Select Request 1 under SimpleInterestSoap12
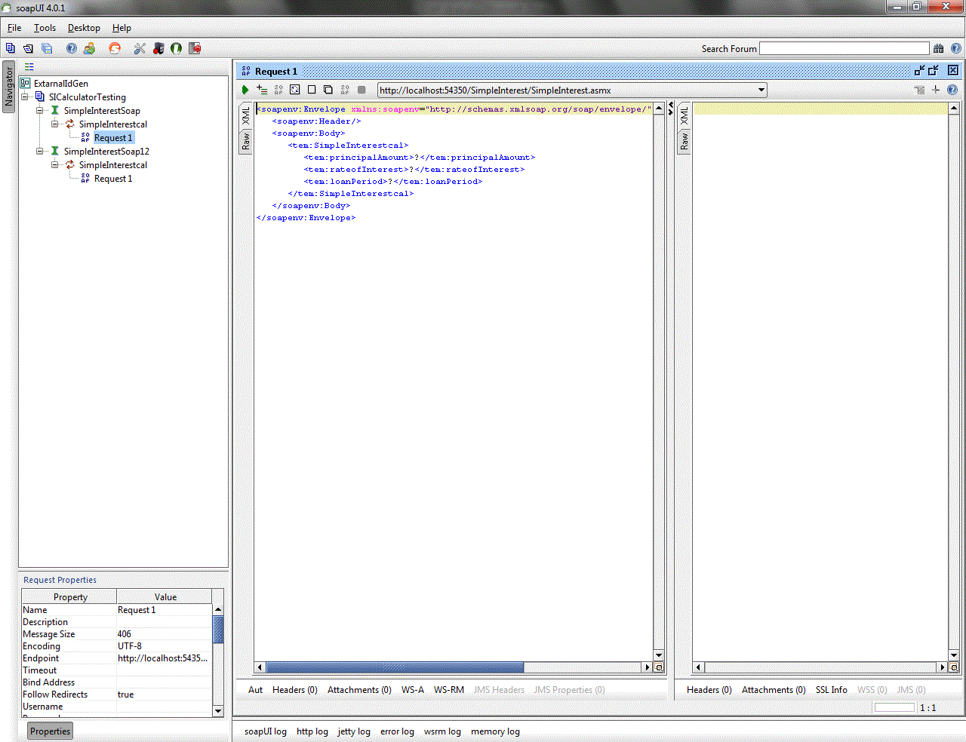 click(x=113, y=179)
